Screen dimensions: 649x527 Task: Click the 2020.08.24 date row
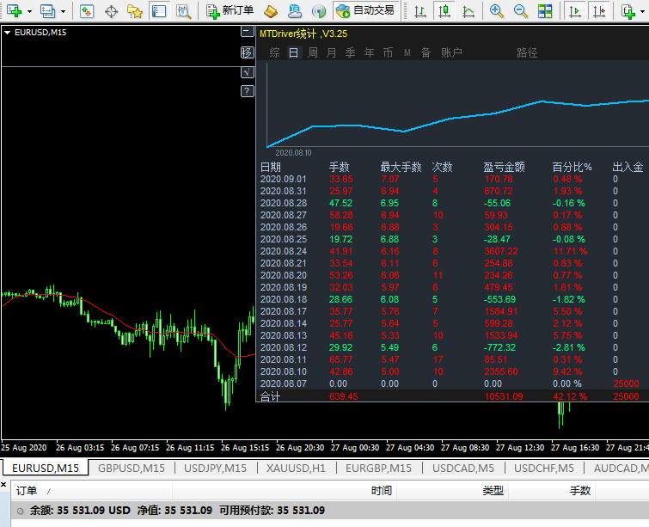point(284,251)
